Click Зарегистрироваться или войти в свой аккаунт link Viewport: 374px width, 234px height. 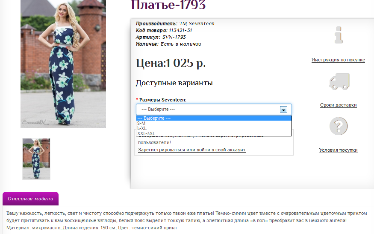point(192,150)
